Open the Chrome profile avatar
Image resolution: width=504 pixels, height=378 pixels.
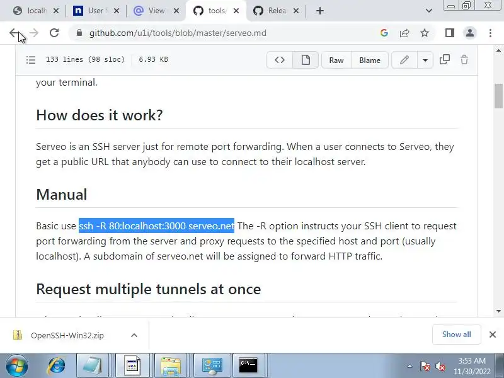[x=470, y=33]
